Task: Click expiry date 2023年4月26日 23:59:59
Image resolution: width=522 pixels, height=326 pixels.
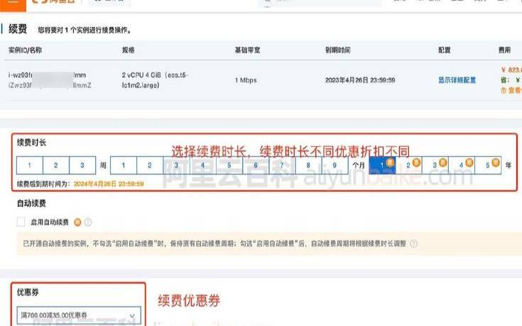Action: pos(360,80)
